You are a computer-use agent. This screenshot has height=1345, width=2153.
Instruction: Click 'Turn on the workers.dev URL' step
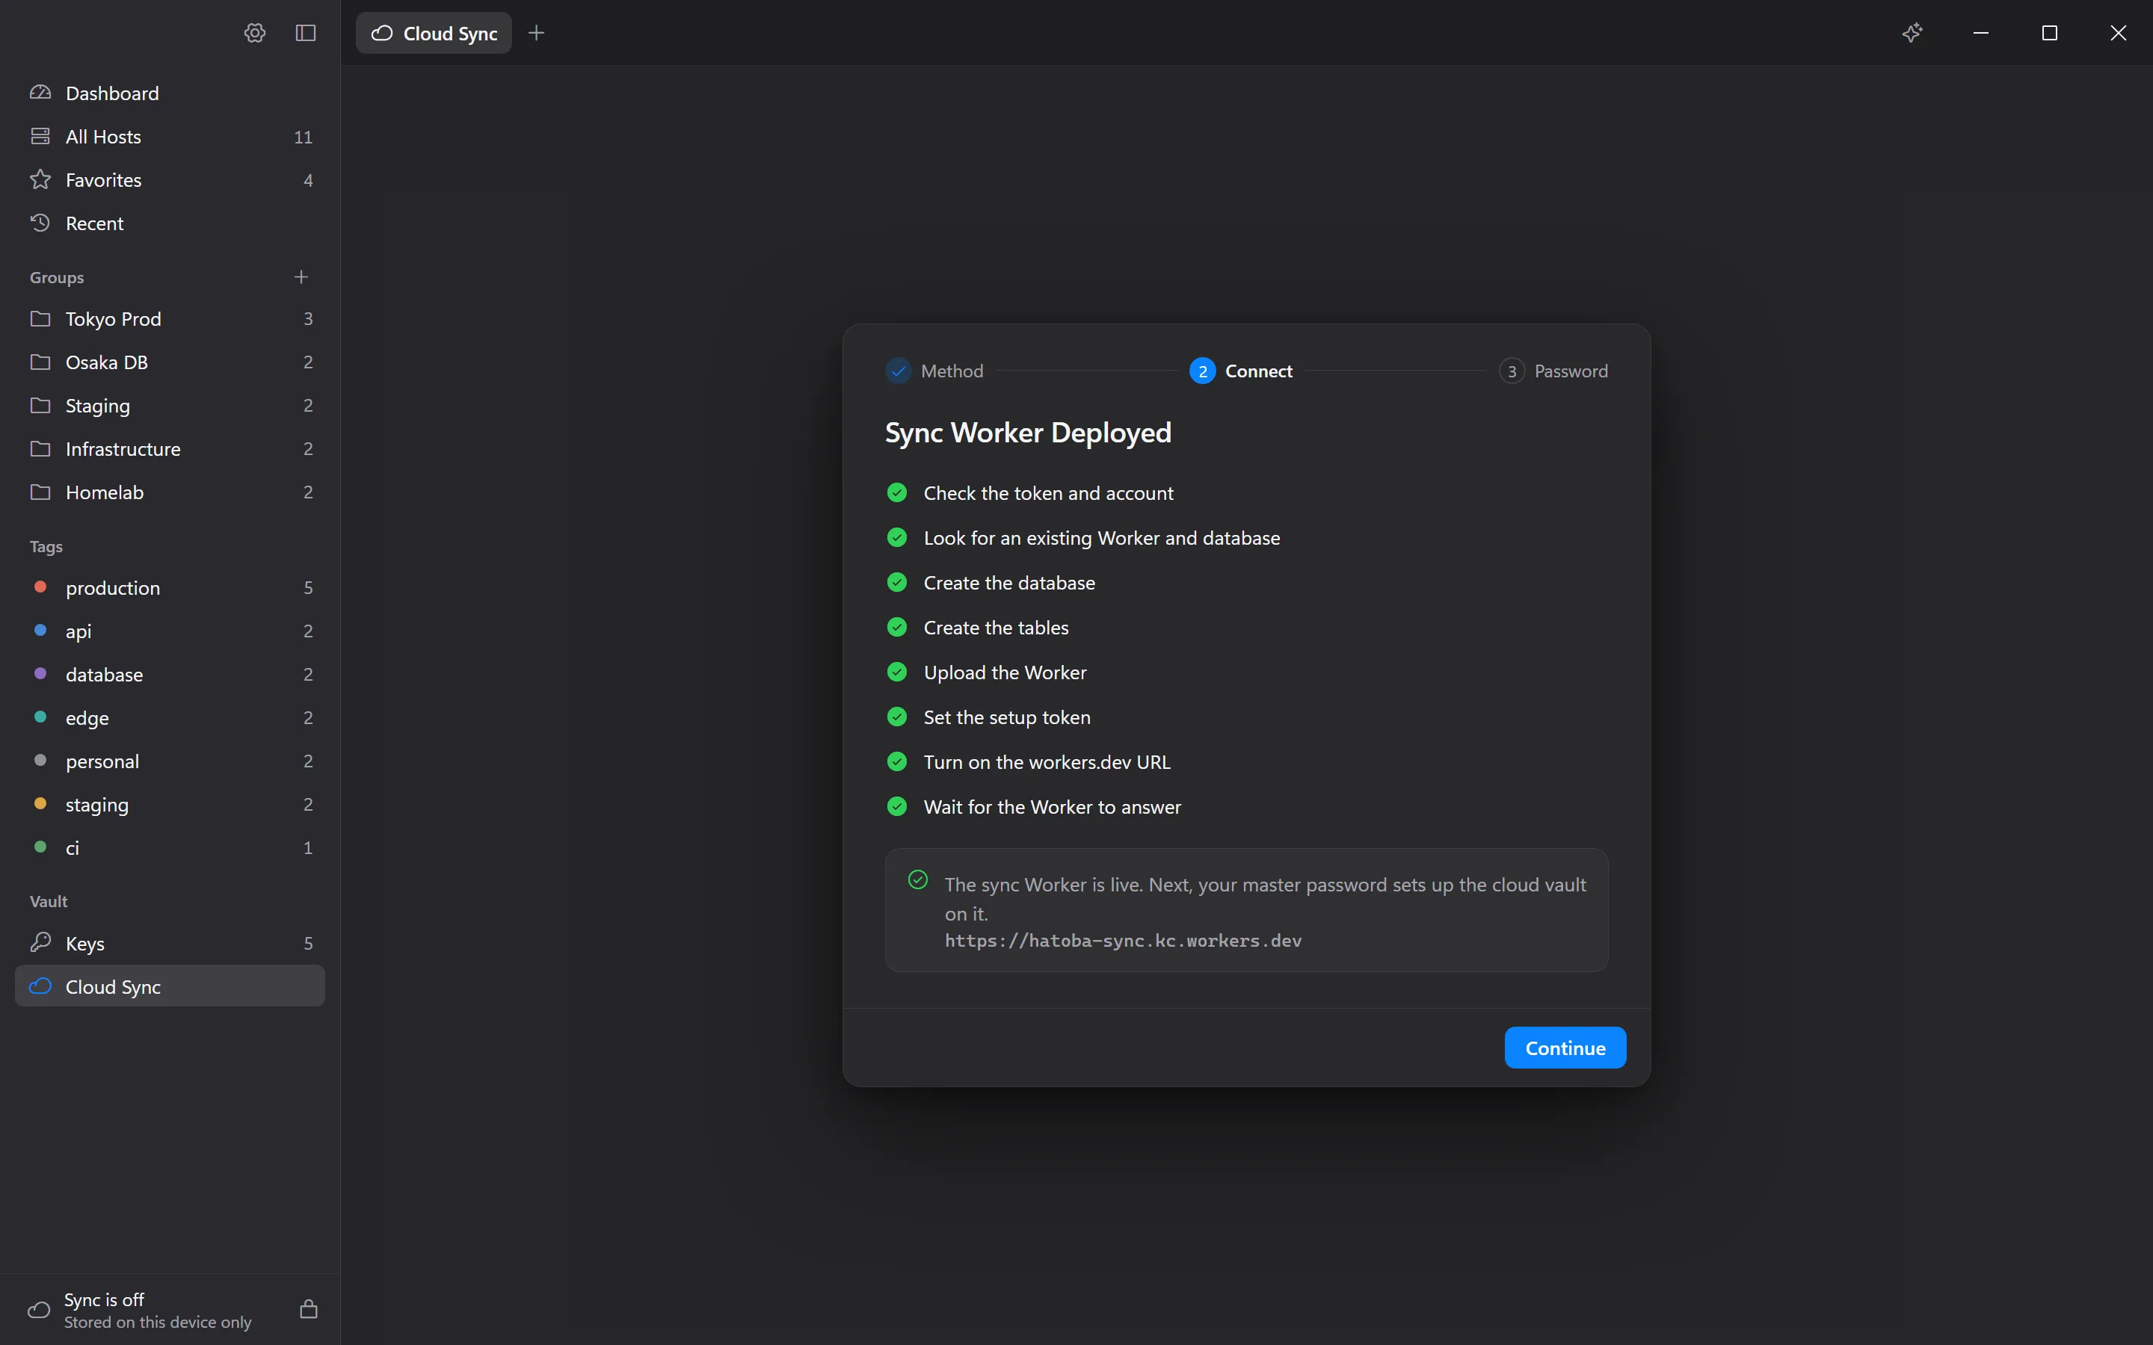click(x=1029, y=762)
